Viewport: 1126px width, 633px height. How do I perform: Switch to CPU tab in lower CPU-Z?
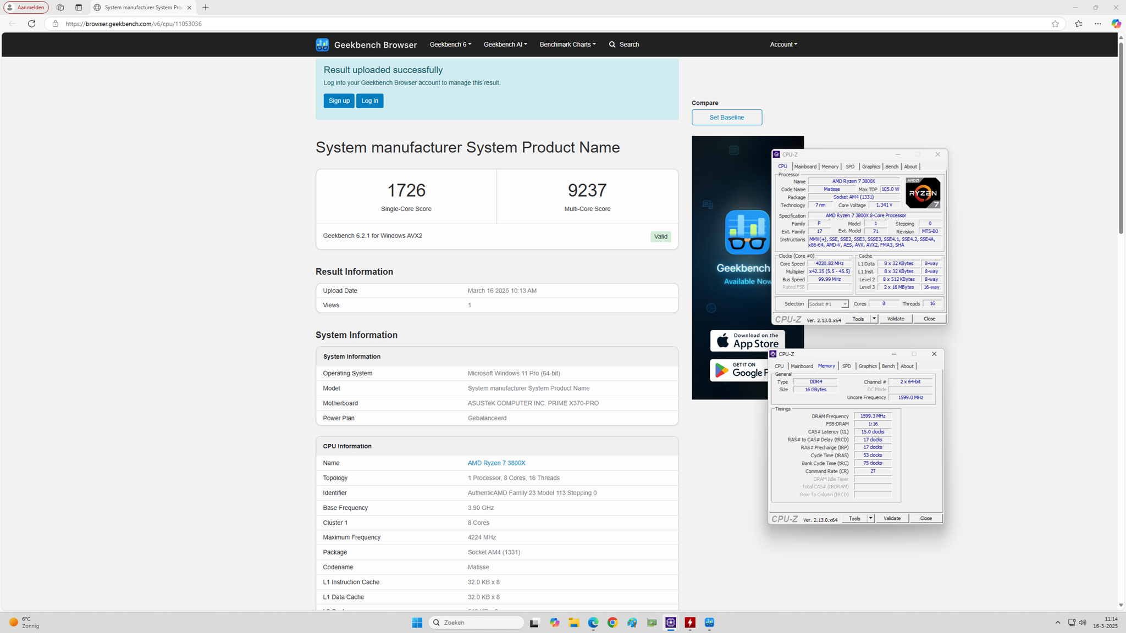click(779, 366)
